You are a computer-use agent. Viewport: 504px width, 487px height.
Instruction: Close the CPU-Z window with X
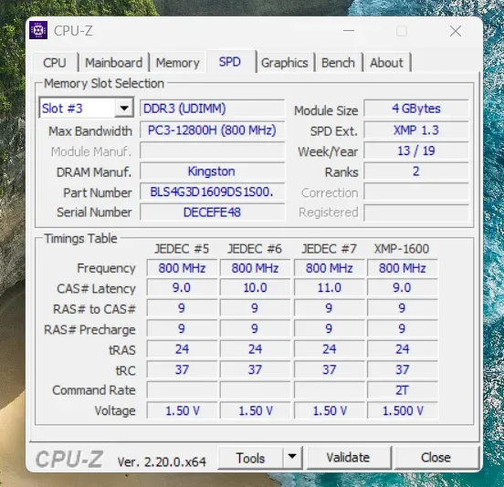456,31
